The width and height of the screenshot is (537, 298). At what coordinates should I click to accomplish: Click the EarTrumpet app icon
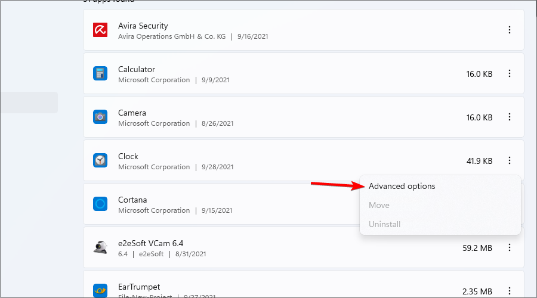(x=100, y=290)
